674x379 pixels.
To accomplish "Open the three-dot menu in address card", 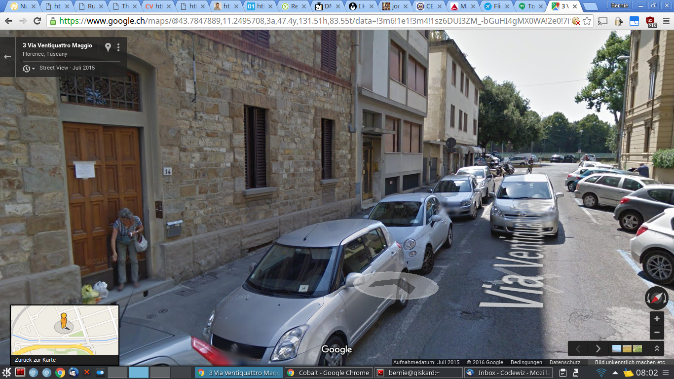I will point(118,47).
